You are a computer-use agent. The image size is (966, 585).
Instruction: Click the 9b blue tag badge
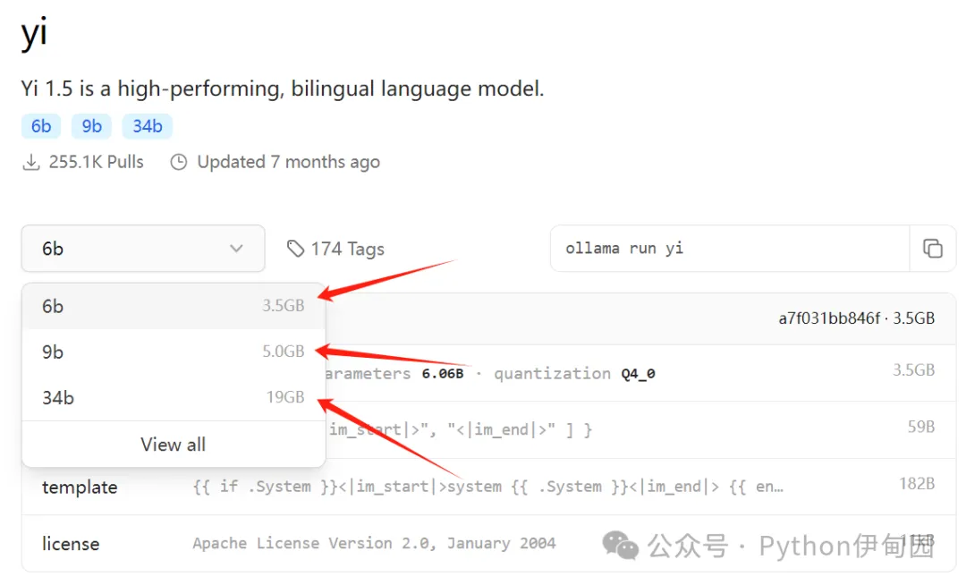point(92,126)
